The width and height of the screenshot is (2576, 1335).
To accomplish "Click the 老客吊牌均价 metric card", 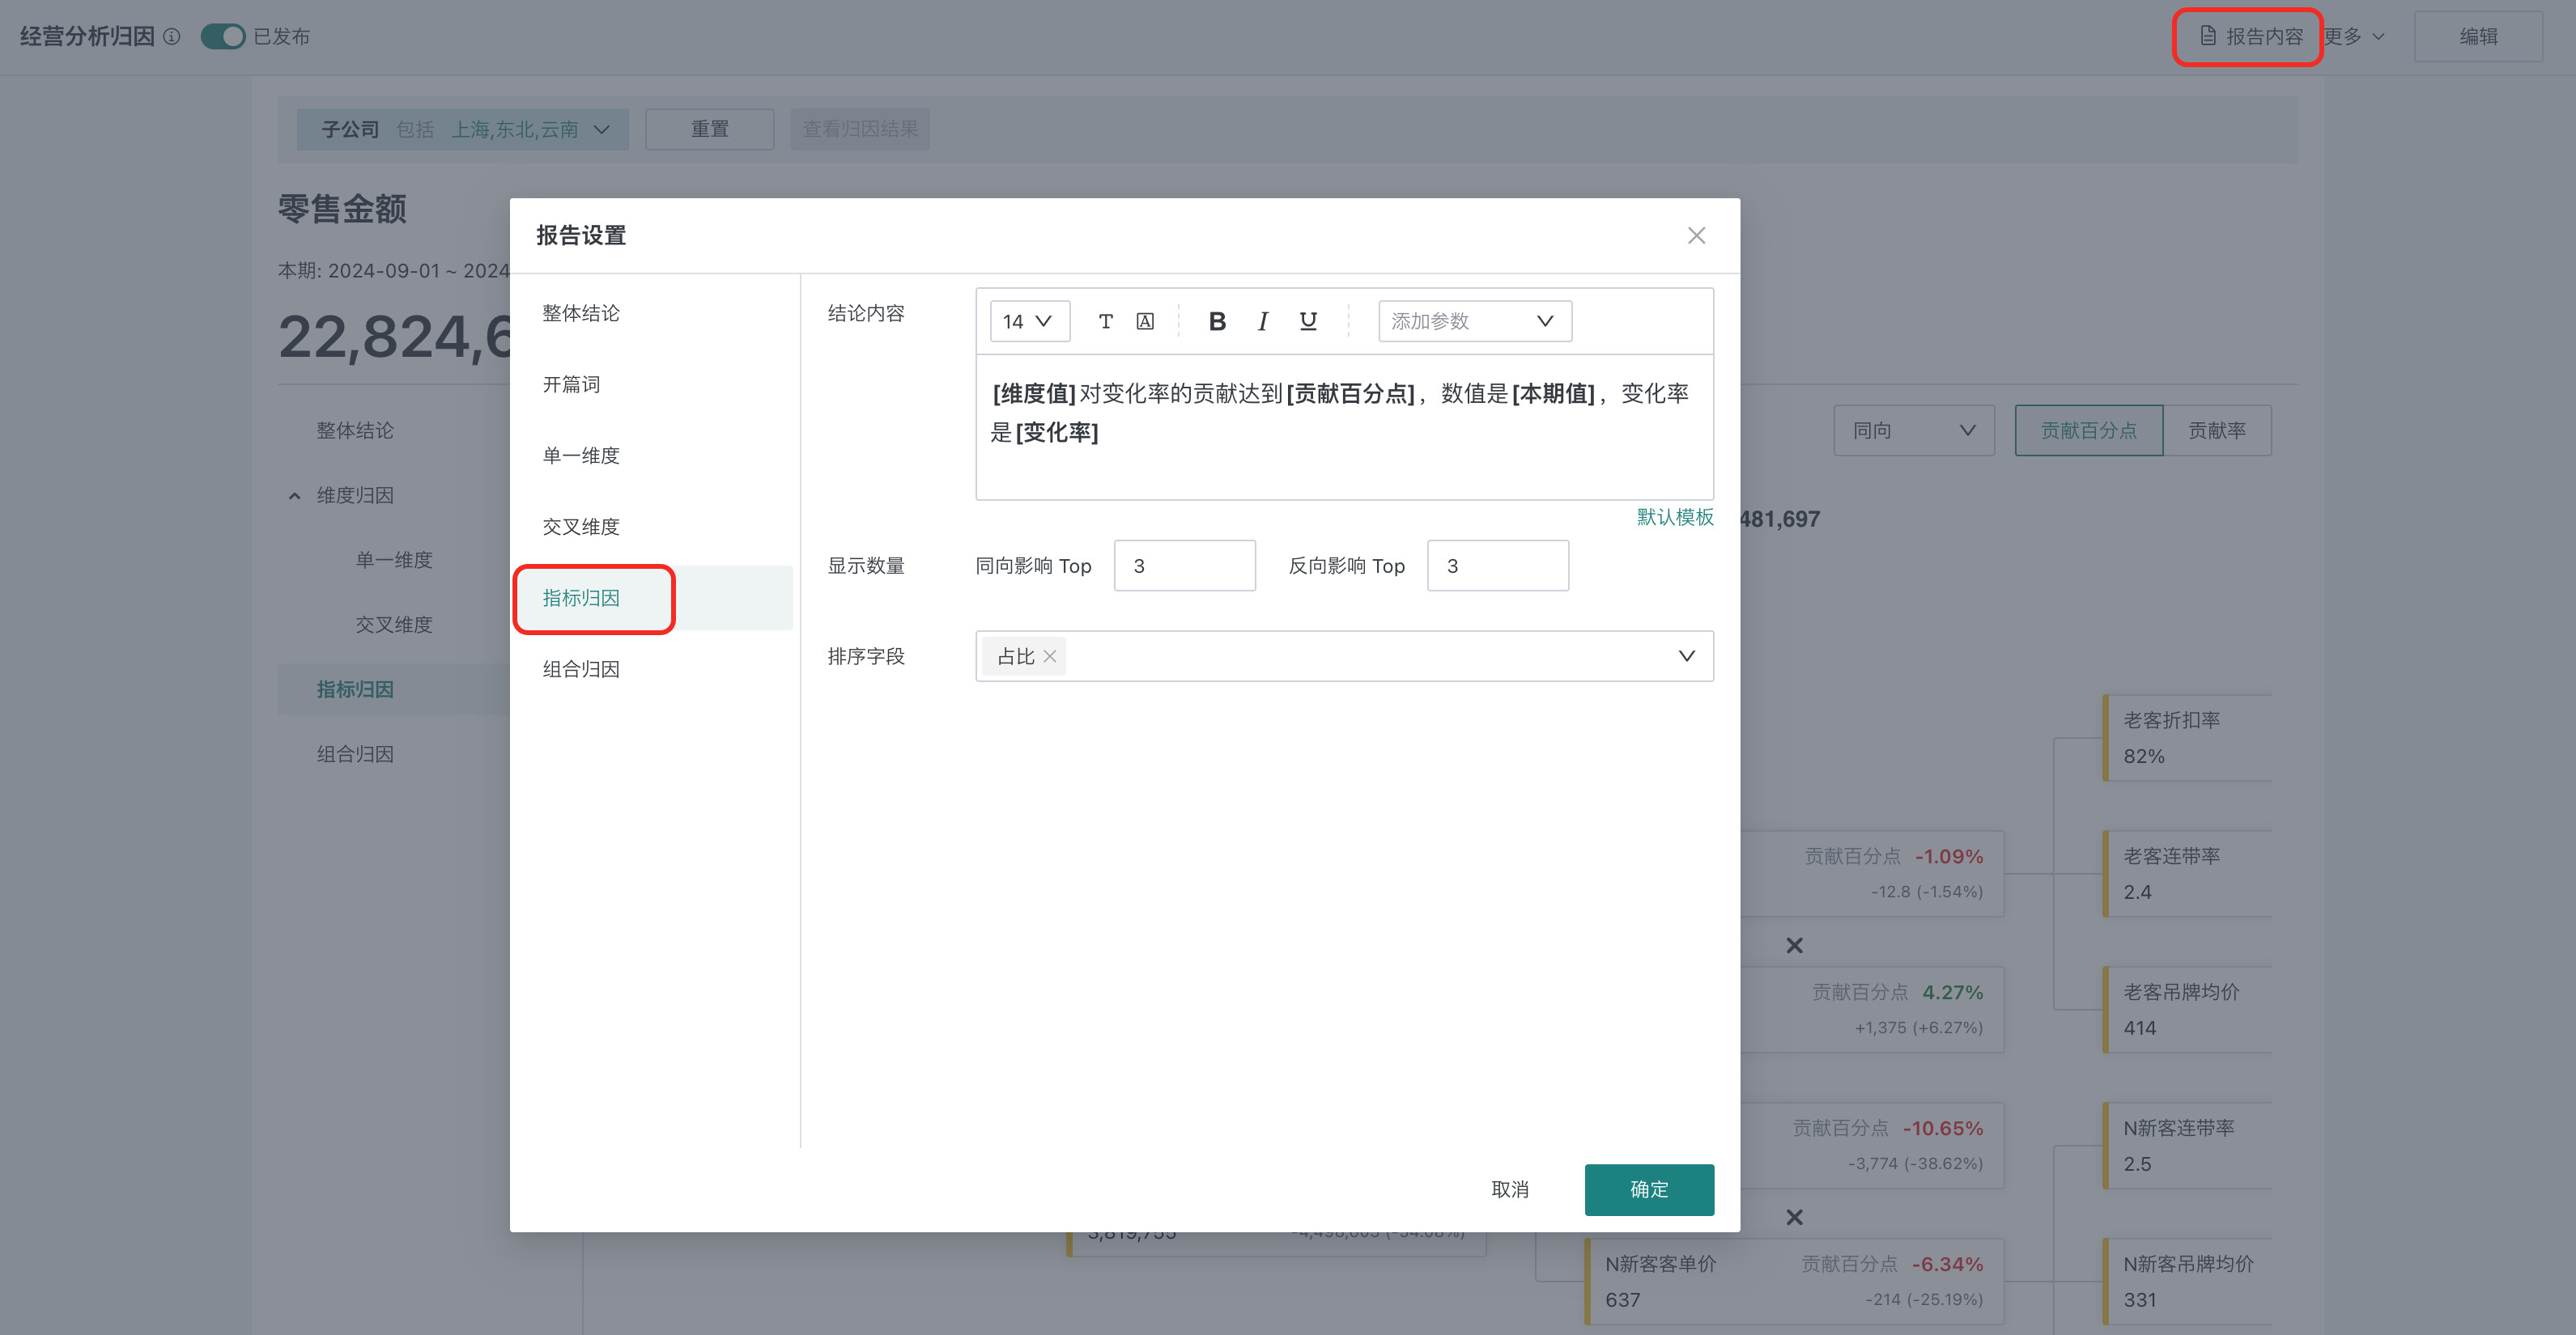I will coord(2187,1011).
